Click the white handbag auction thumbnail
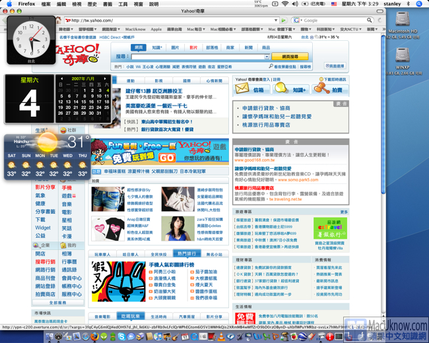The height and width of the screenshot is (343, 429). tap(178, 199)
